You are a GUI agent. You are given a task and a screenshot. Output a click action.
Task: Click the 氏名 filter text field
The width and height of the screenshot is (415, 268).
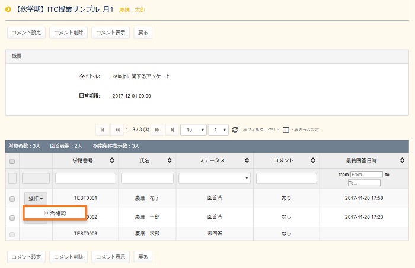click(146, 178)
